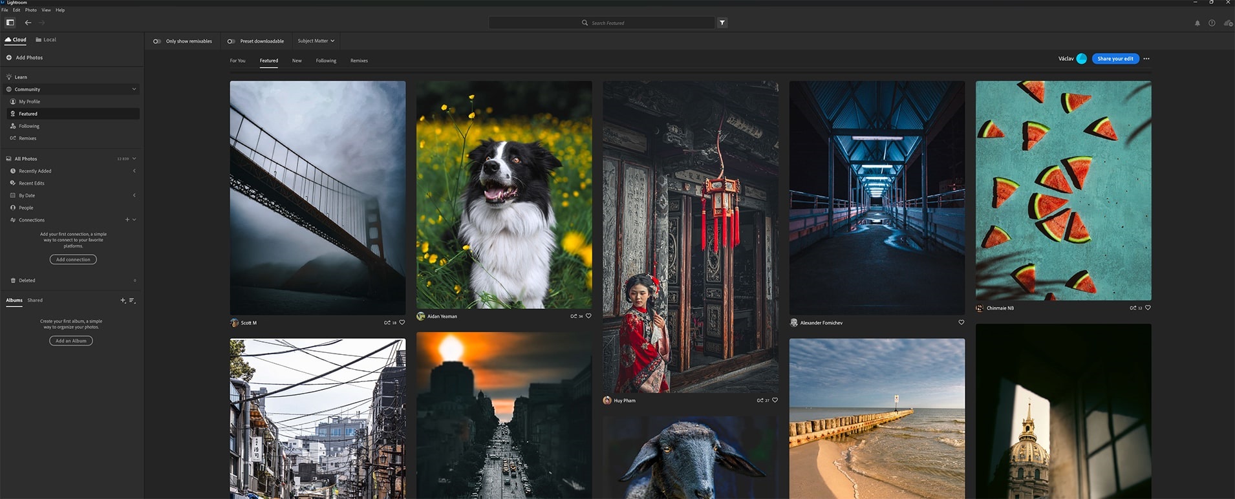This screenshot has height=499, width=1235.
Task: Open the help circle icon
Action: point(1212,23)
